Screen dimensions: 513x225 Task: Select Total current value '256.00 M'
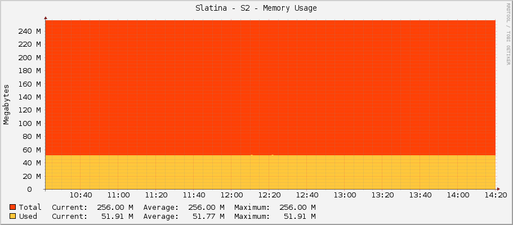point(115,208)
